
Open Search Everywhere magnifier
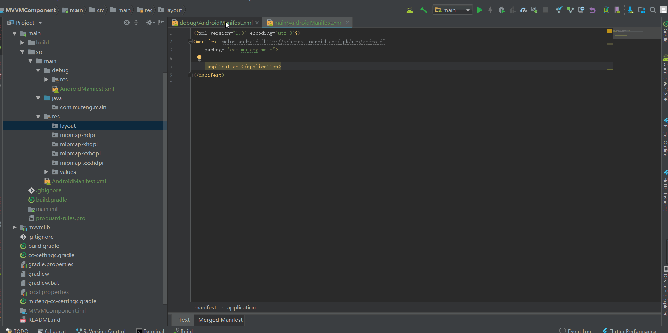pyautogui.click(x=653, y=10)
